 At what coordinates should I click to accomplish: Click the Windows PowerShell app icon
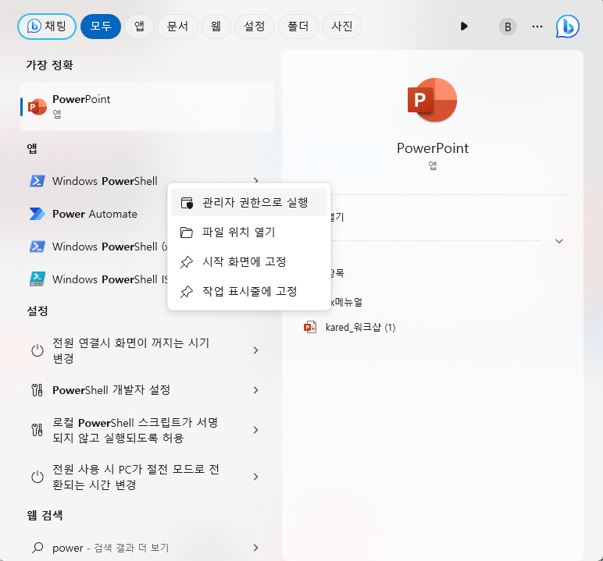point(37,180)
